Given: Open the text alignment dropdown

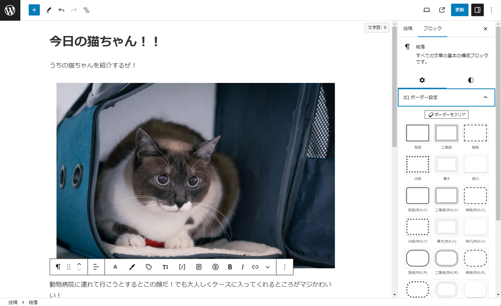Looking at the screenshot, I should [x=96, y=266].
